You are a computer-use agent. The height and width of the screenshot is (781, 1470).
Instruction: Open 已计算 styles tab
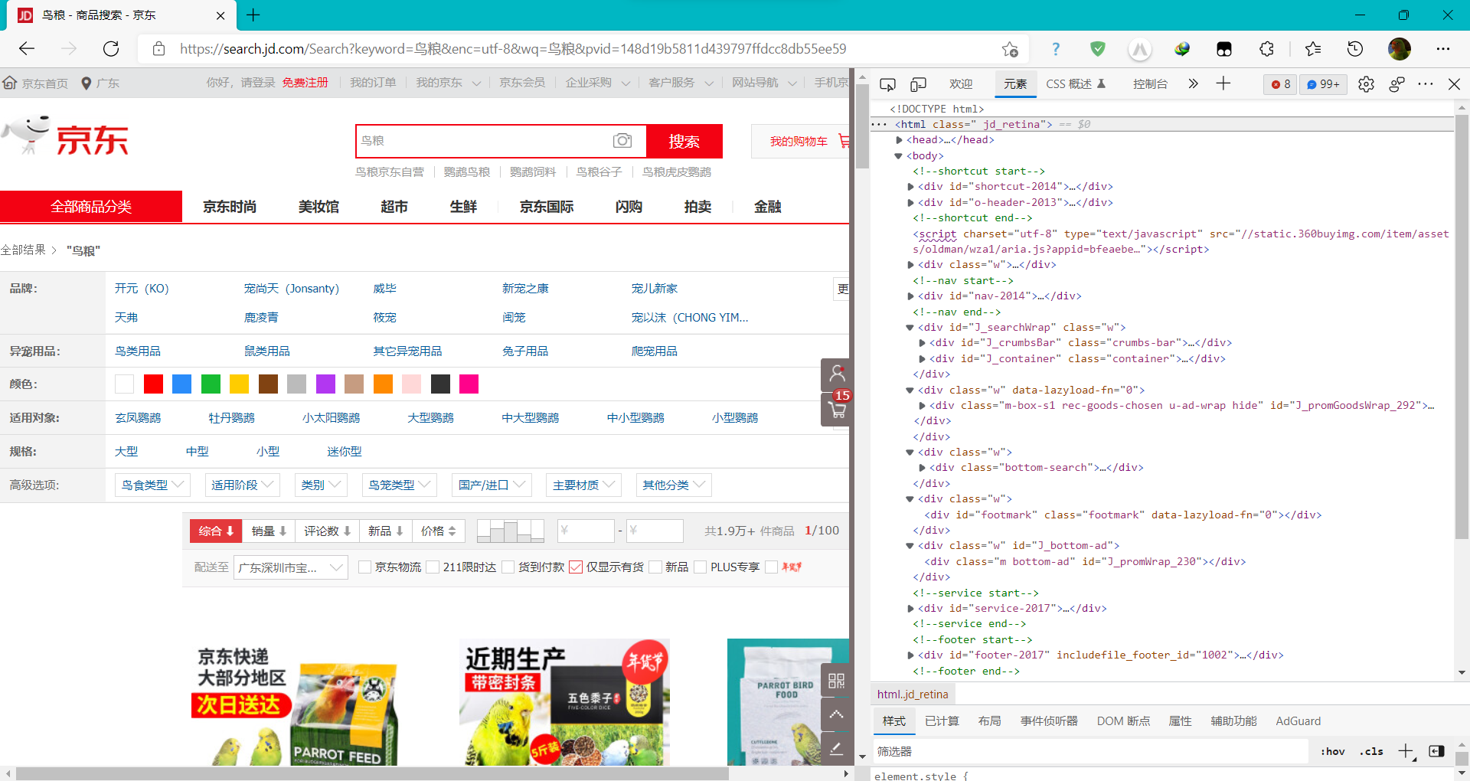942,721
